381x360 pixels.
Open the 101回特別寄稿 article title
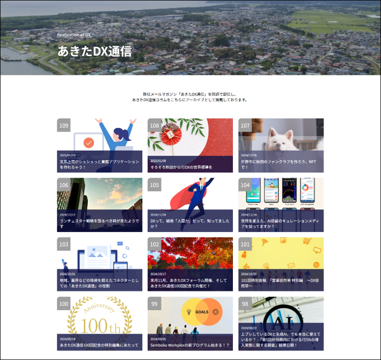[x=280, y=283]
